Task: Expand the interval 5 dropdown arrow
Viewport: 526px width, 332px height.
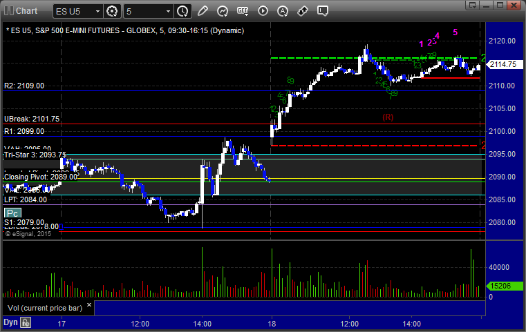Action: (x=169, y=12)
